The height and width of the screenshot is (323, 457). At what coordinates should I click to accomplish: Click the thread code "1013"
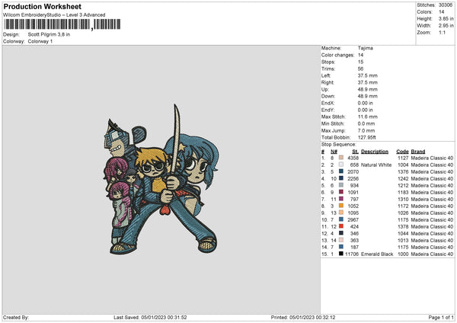tap(403, 241)
